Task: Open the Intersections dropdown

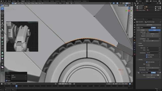Action: pyautogui.click(x=152, y=53)
